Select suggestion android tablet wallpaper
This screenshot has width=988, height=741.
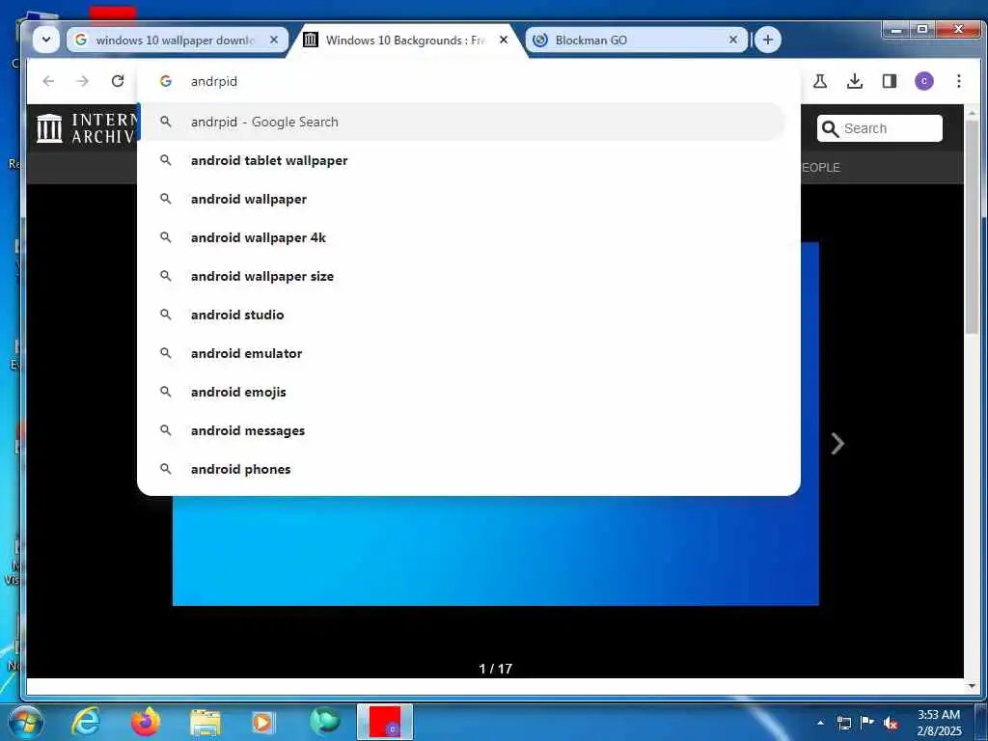tap(462, 161)
